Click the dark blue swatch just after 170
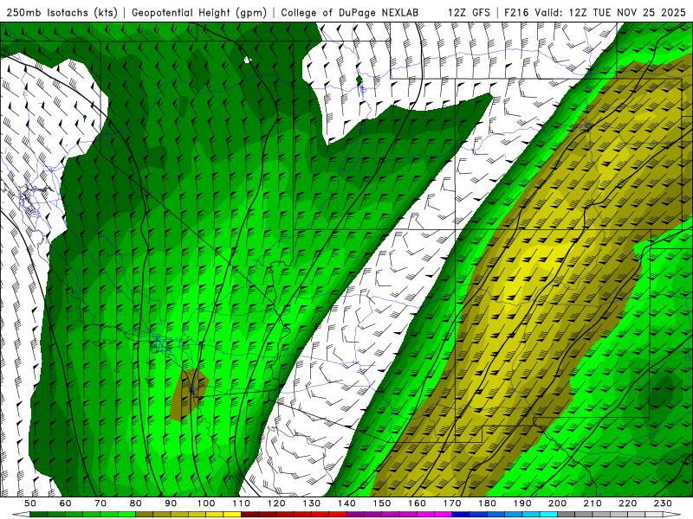Viewport: 693px width, 519px height. tap(461, 515)
